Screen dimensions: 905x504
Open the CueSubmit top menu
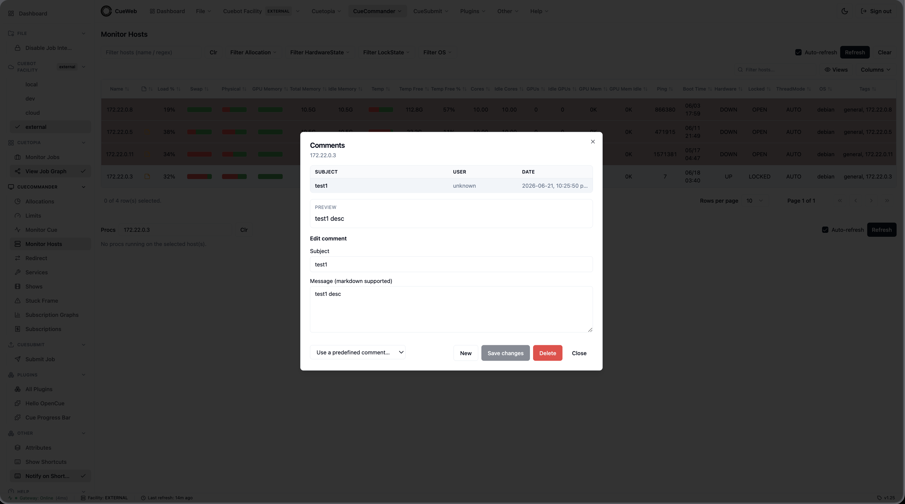coord(430,11)
